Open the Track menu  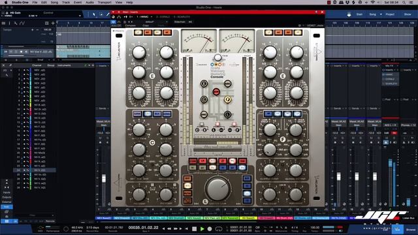point(66,3)
